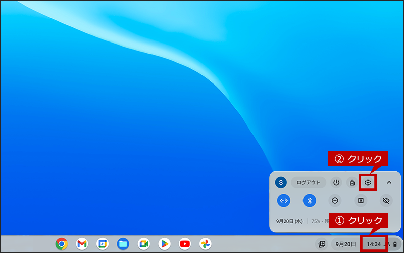This screenshot has width=404, height=253.
Task: Toggle the screen capture button
Action: 361,200
